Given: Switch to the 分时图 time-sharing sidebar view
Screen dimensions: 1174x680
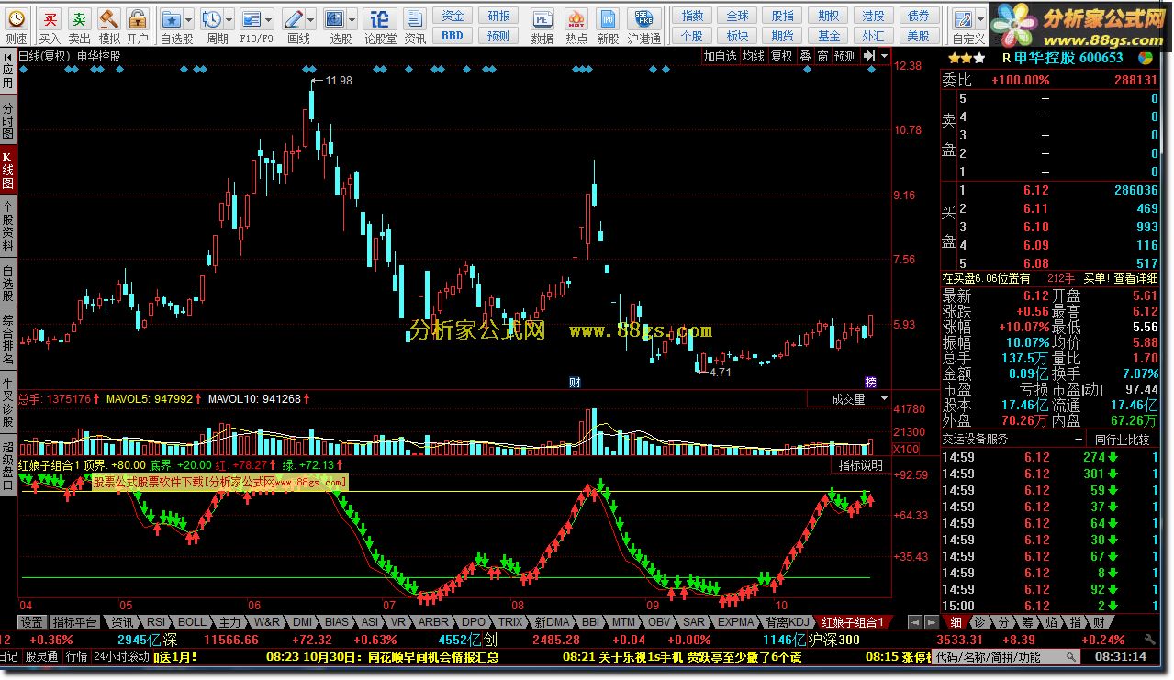Looking at the screenshot, I should click(7, 120).
